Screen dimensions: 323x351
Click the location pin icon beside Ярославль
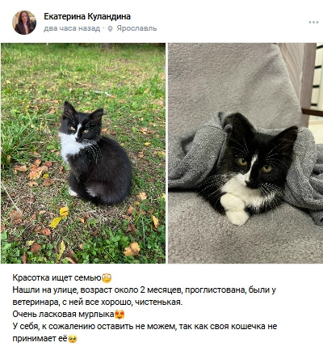[110, 28]
